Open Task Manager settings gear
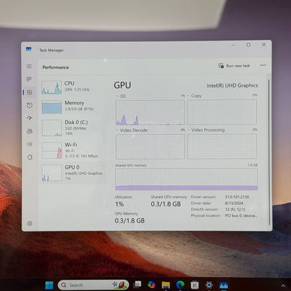The image size is (291, 291). click(29, 223)
